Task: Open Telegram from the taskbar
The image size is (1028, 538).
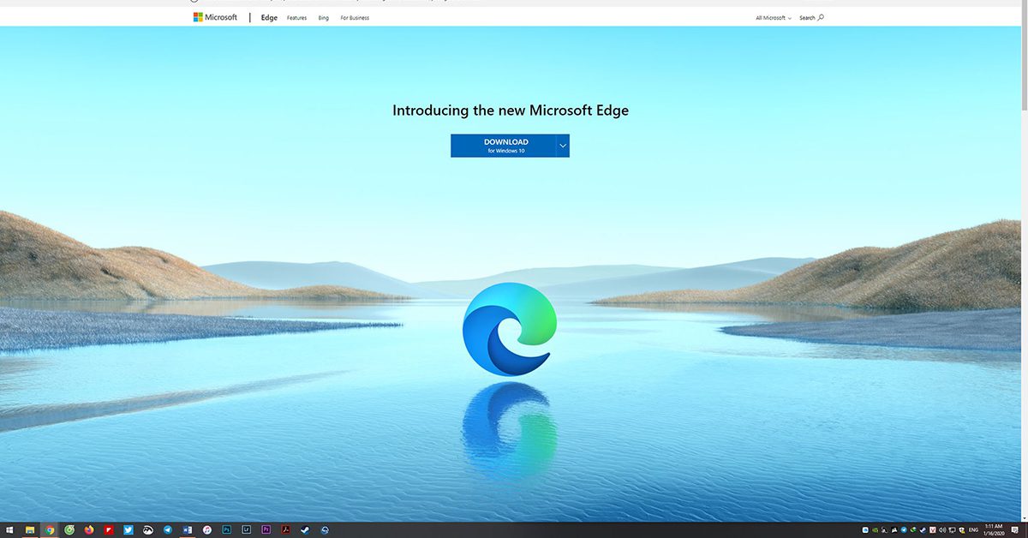Action: [168, 530]
